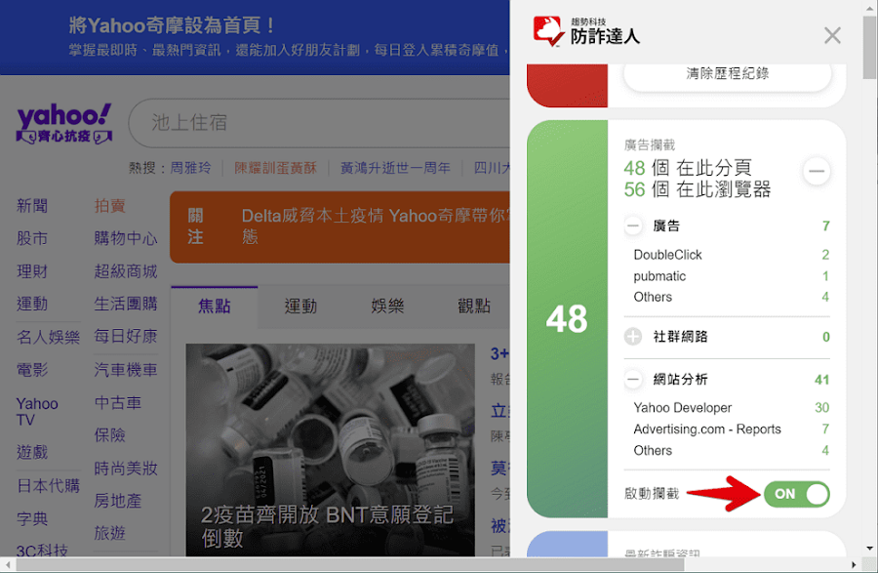Click the horizontal scrollbar thumb
Screen dimensions: 878x573
tap(350, 564)
